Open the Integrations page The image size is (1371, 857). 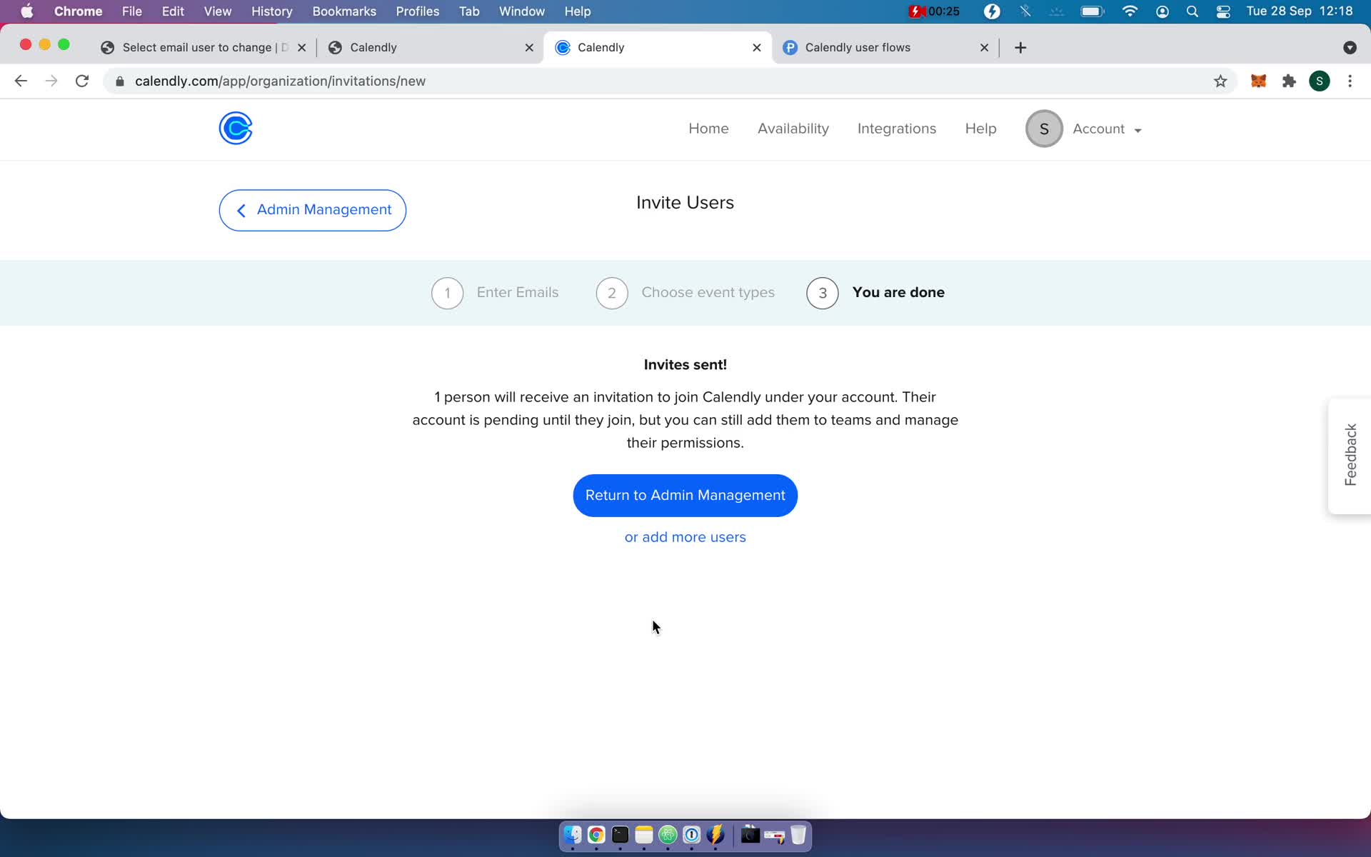898,129
